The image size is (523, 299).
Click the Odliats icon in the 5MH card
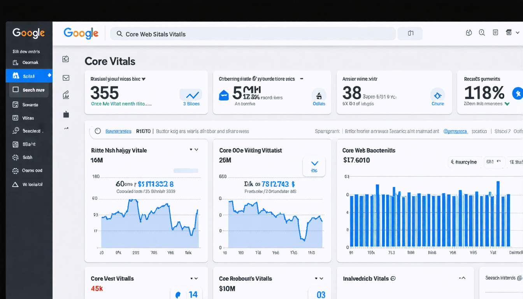319,95
